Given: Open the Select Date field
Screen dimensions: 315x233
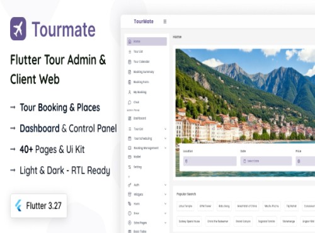Looking at the screenshot, I should point(266,161).
